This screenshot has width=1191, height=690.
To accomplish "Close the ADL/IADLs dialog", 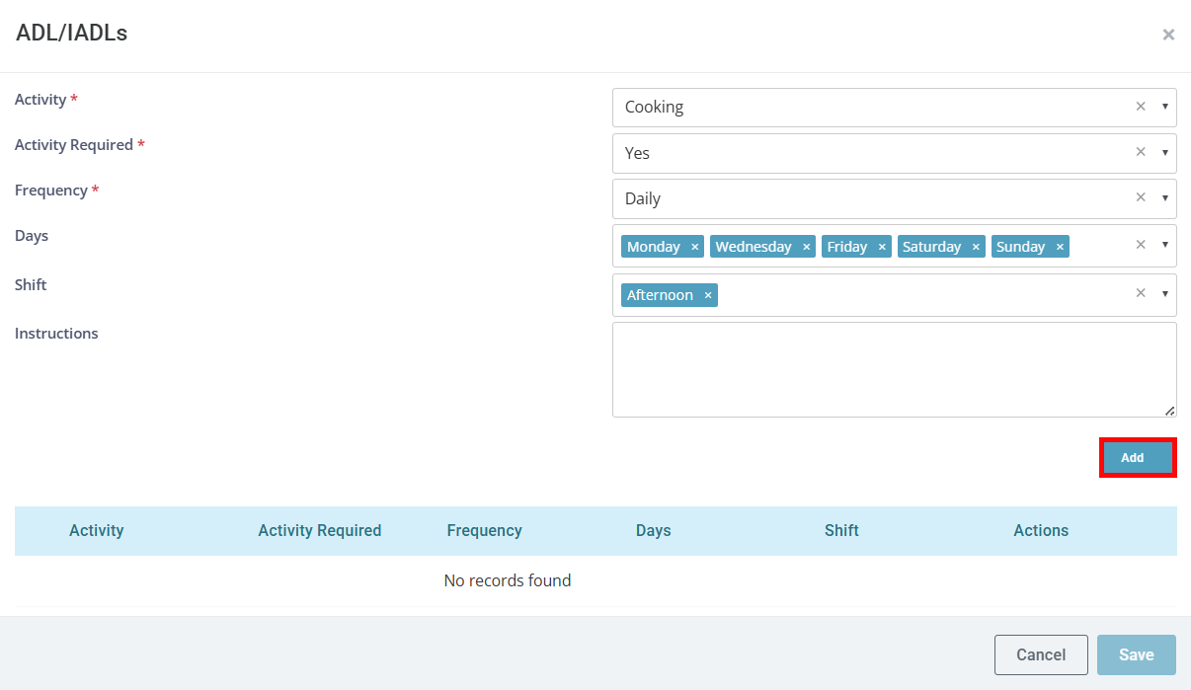I will [x=1168, y=36].
